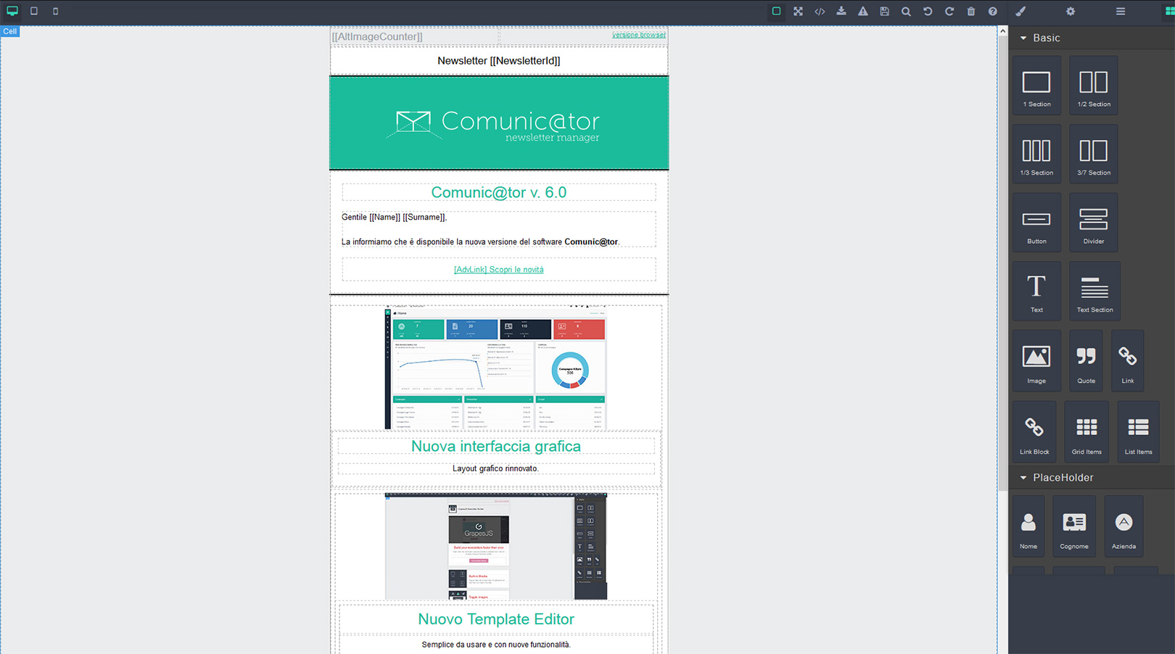The image size is (1175, 654).
Task: Select the 3/7 Section block
Action: coord(1094,154)
